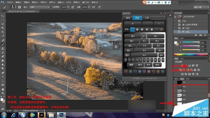Open the 图像(I) menu
Image resolution: width=210 pixels, height=118 pixels.
[x=27, y=2]
